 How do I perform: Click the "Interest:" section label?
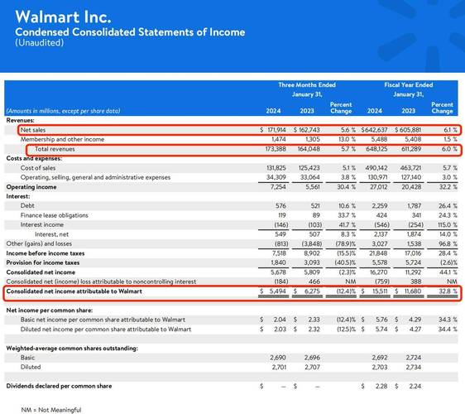[18, 196]
